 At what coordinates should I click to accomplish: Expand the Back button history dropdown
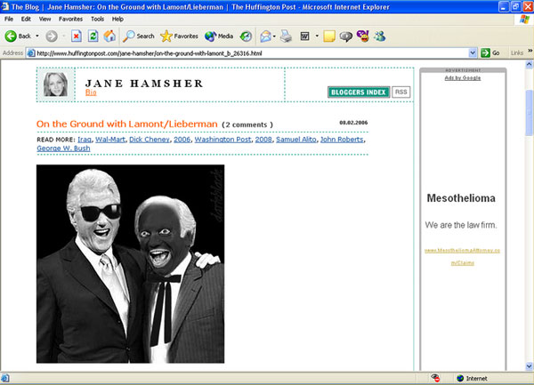click(37, 36)
